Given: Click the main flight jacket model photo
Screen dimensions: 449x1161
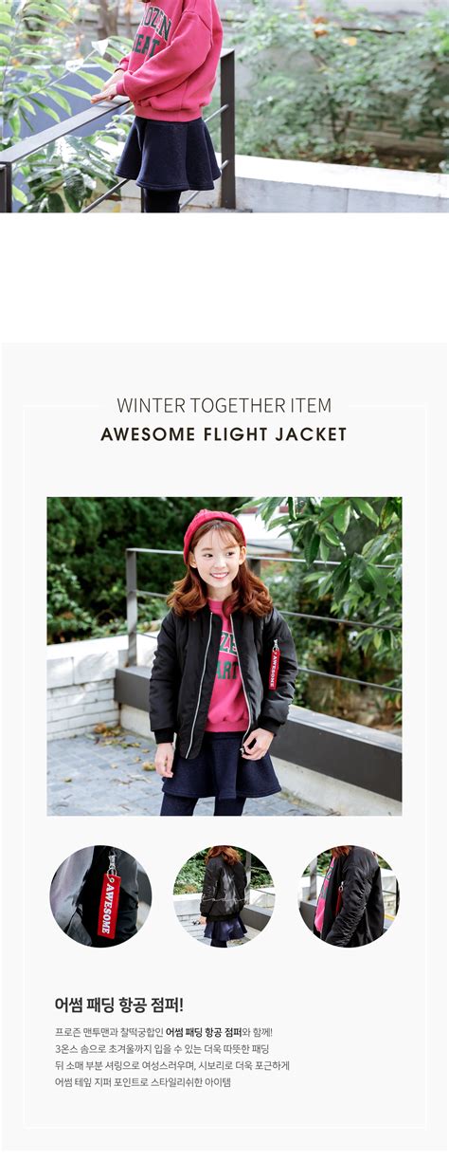Looking at the screenshot, I should coord(224,655).
